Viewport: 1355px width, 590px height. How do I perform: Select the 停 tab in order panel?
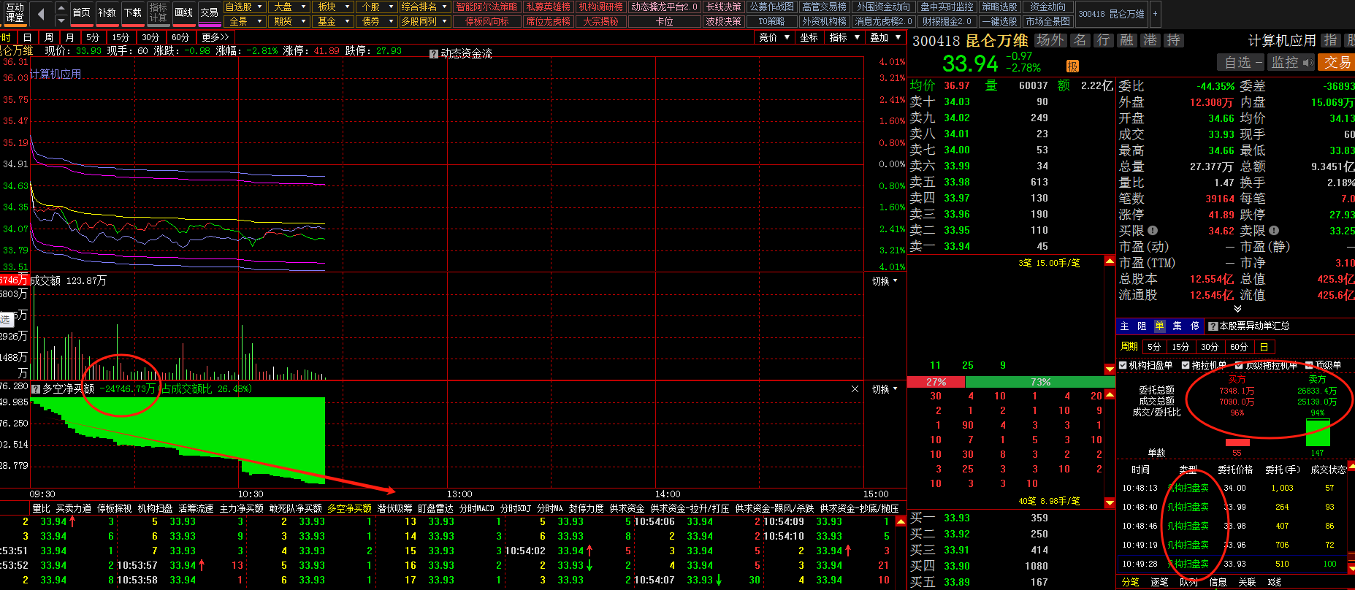[1195, 326]
